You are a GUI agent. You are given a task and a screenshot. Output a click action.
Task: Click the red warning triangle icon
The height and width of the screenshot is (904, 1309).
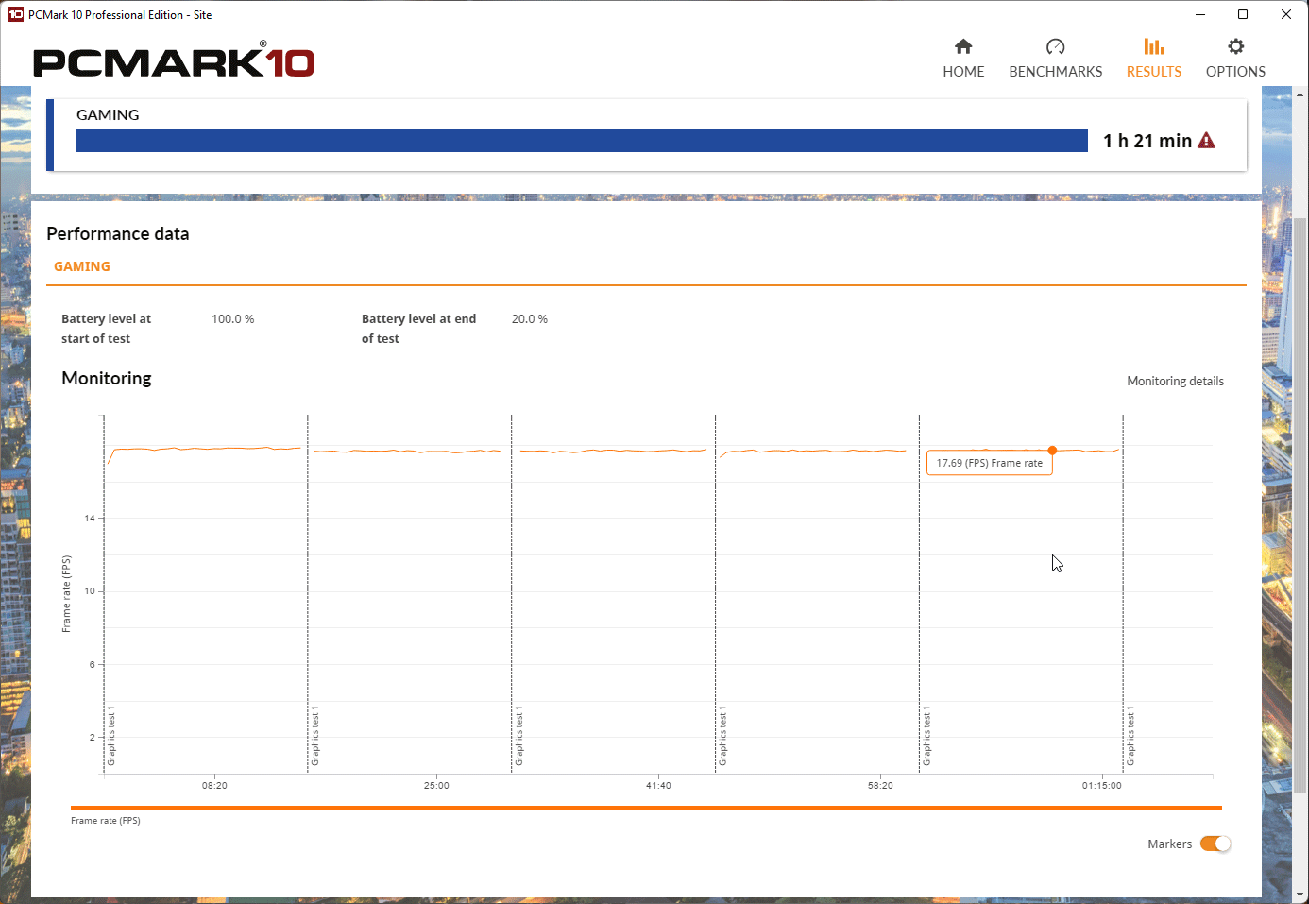(1206, 141)
